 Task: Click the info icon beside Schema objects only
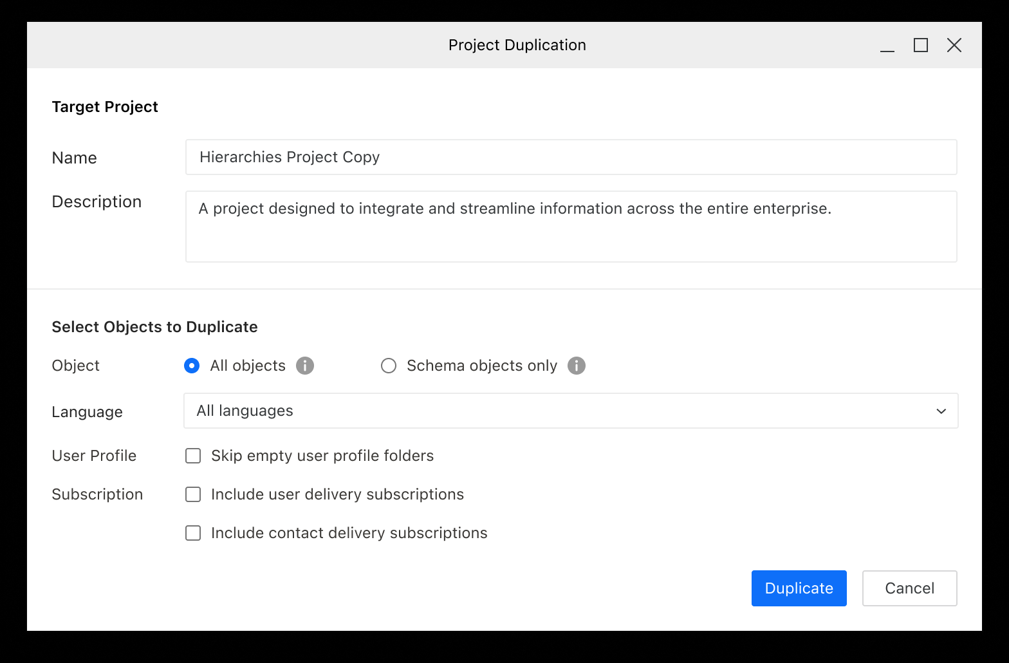(577, 366)
